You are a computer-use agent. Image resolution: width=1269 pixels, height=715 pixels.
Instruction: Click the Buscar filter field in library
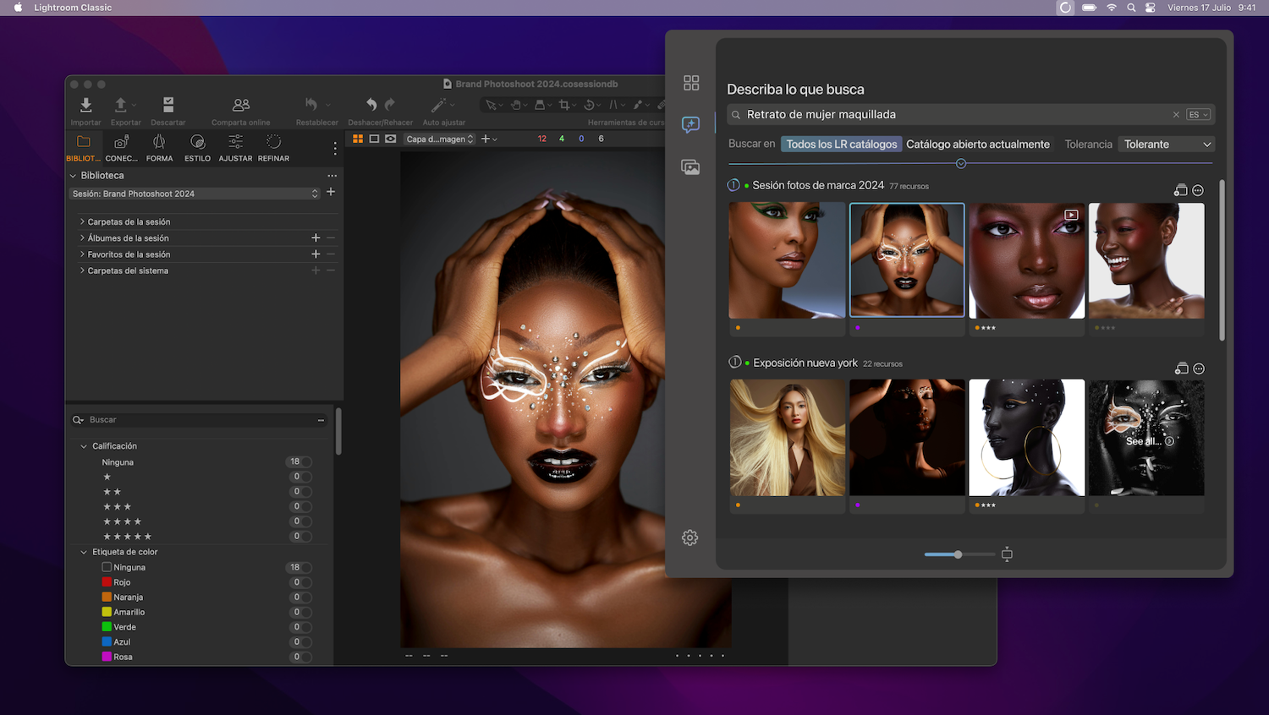pos(200,420)
